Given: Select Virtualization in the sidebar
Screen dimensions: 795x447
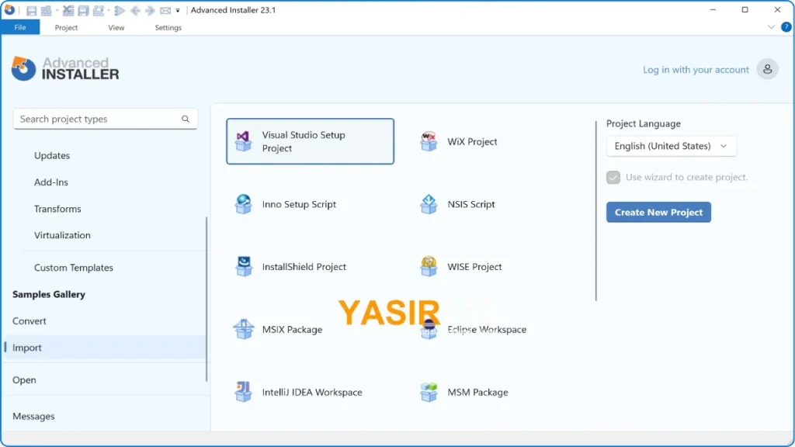Looking at the screenshot, I should 62,235.
